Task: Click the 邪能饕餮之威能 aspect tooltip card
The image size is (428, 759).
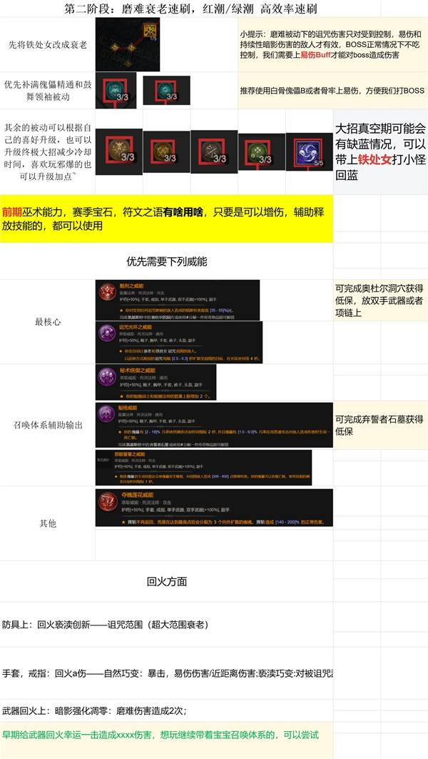Action: tap(203, 468)
